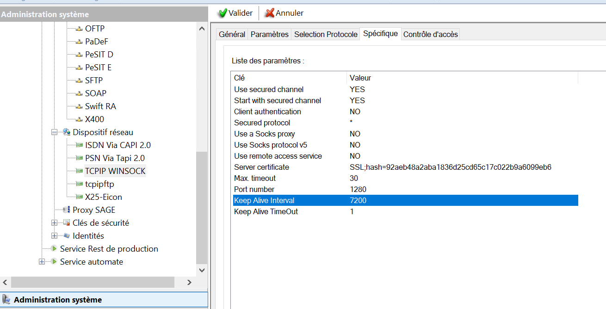Select the tcpipftp tree item

[99, 184]
